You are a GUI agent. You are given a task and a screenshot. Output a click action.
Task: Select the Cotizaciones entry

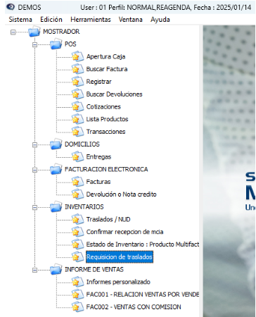103,106
